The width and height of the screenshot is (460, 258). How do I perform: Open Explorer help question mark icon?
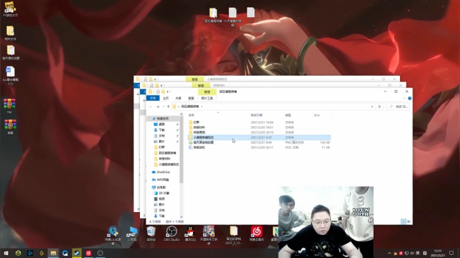pyautogui.click(x=410, y=98)
